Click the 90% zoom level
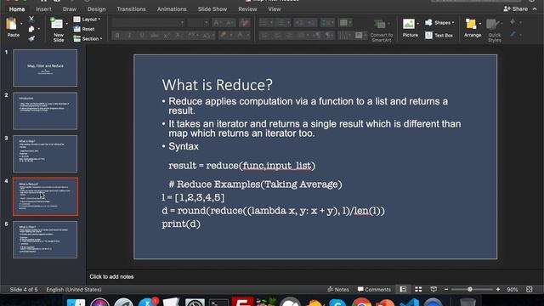The image size is (544, 306). (513, 289)
